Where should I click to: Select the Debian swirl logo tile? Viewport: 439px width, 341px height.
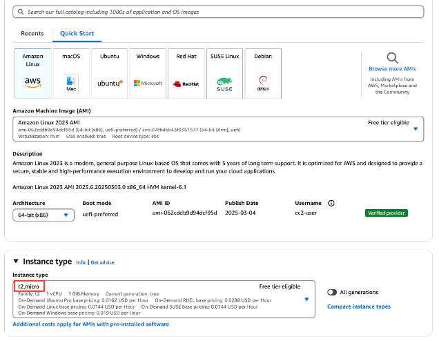[x=263, y=73]
